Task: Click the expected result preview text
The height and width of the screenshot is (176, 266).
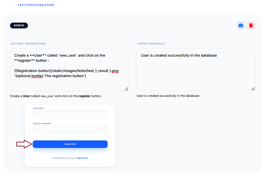Action: pos(168,96)
